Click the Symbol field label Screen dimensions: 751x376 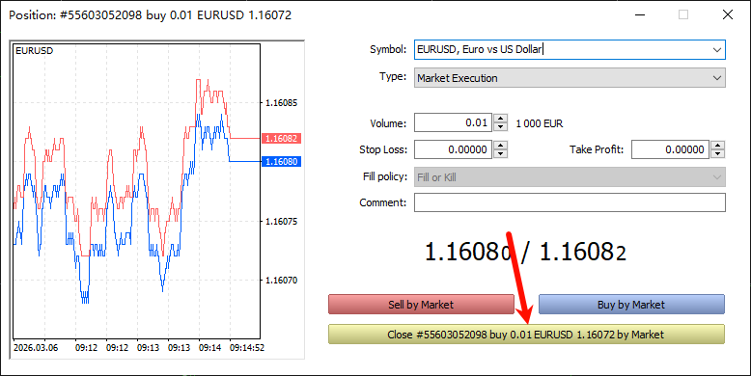(388, 49)
